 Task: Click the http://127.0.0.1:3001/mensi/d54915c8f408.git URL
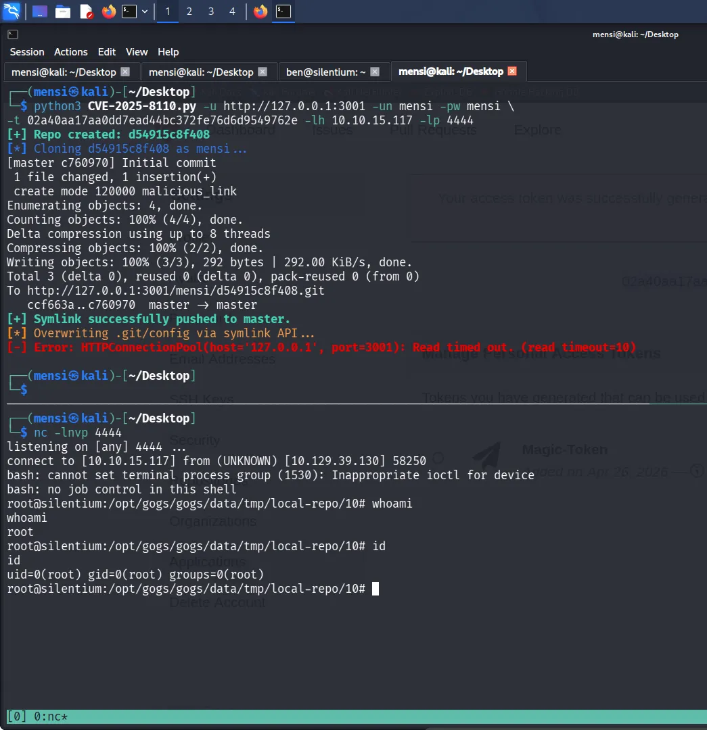pyautogui.click(x=176, y=291)
